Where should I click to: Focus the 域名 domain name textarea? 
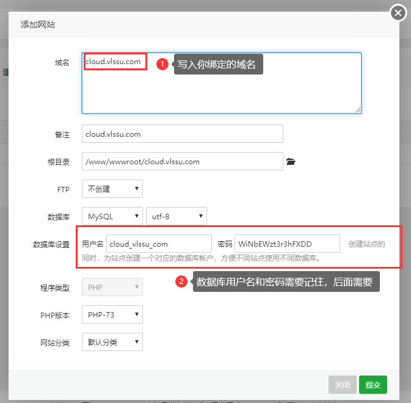[x=222, y=83]
